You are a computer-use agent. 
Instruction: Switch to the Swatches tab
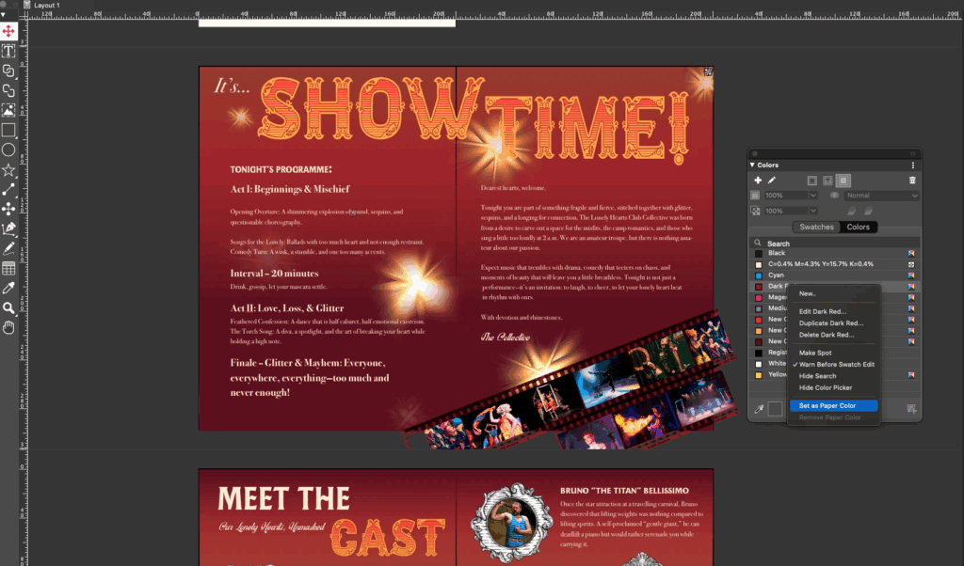click(816, 227)
